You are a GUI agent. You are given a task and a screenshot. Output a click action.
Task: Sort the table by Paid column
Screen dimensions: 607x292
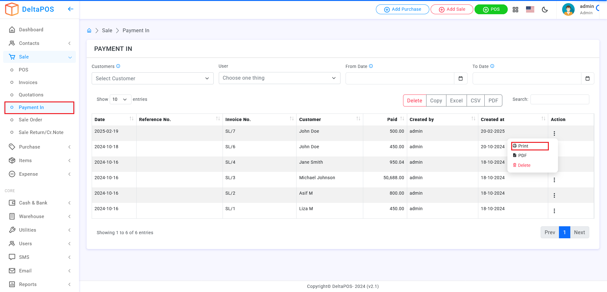(x=402, y=119)
